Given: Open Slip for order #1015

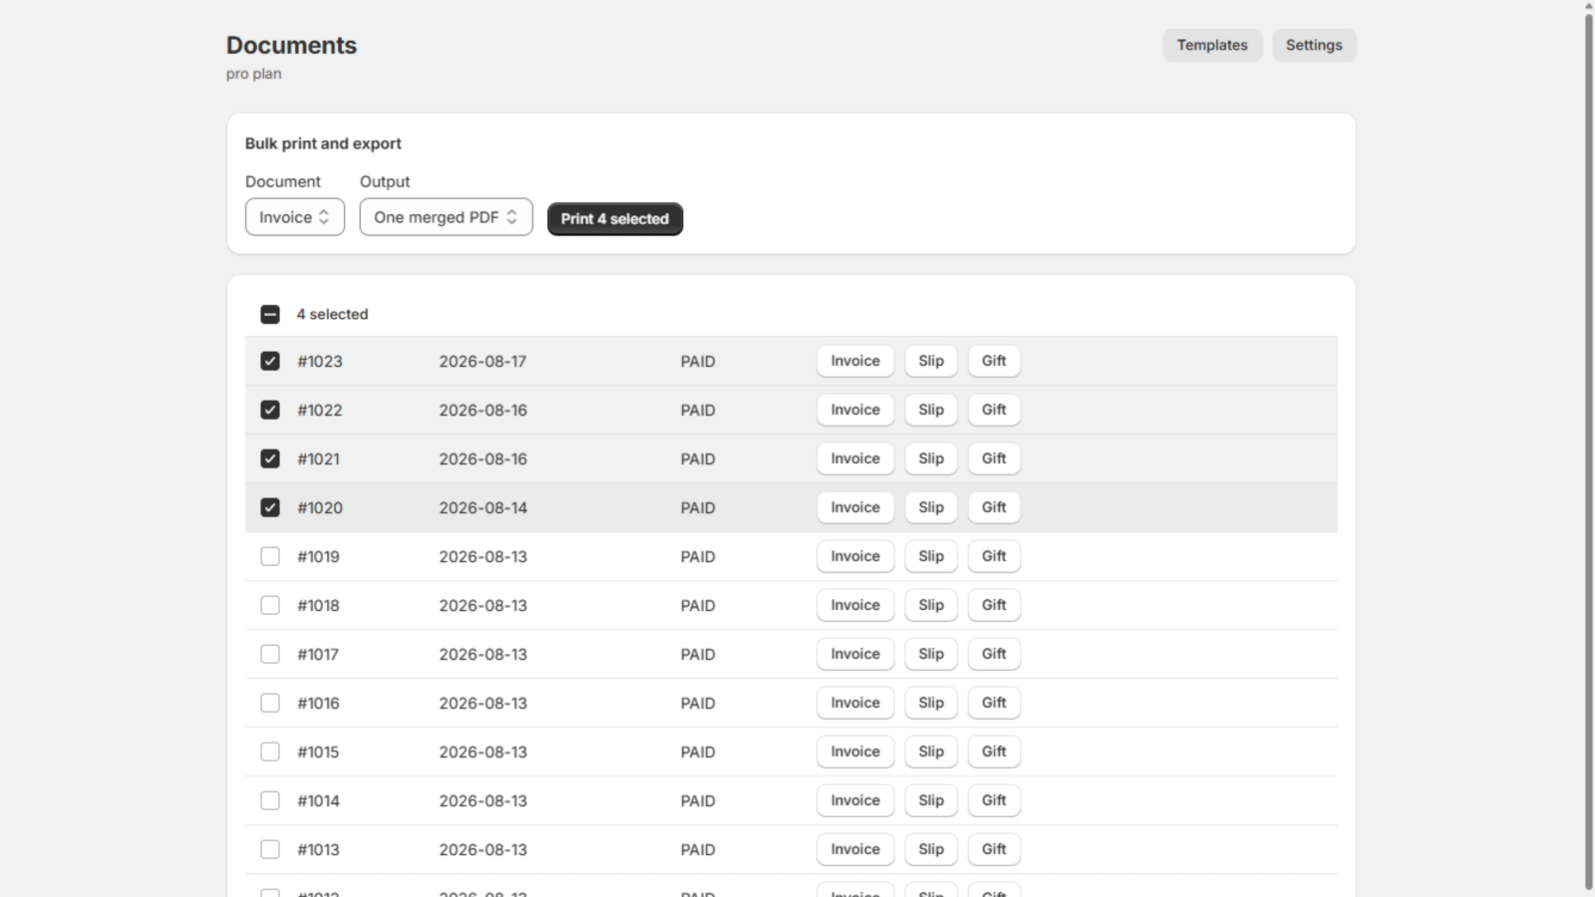Looking at the screenshot, I should 931,751.
